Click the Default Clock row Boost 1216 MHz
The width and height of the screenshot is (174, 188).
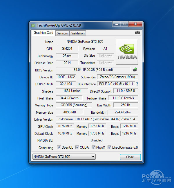[x=129, y=133]
